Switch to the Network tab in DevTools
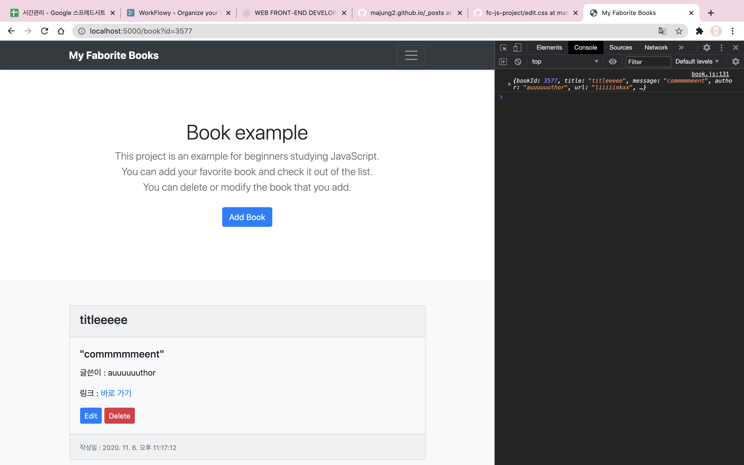The height and width of the screenshot is (465, 744). 656,48
